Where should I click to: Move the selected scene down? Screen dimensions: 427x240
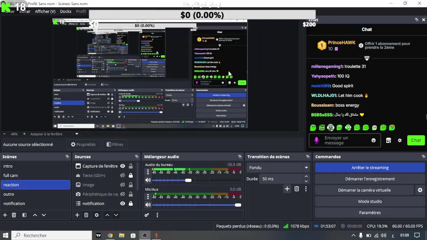click(x=44, y=215)
